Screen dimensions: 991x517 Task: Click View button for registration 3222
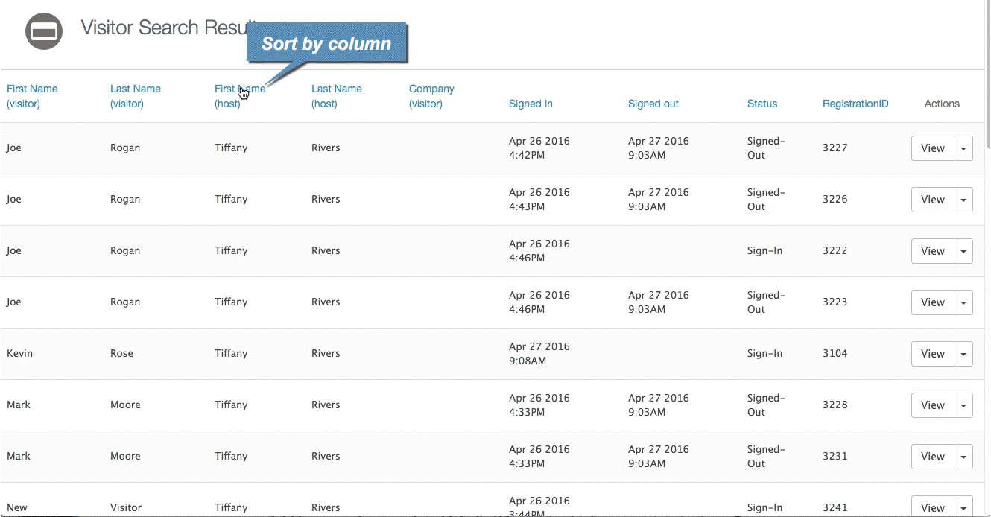click(x=932, y=251)
